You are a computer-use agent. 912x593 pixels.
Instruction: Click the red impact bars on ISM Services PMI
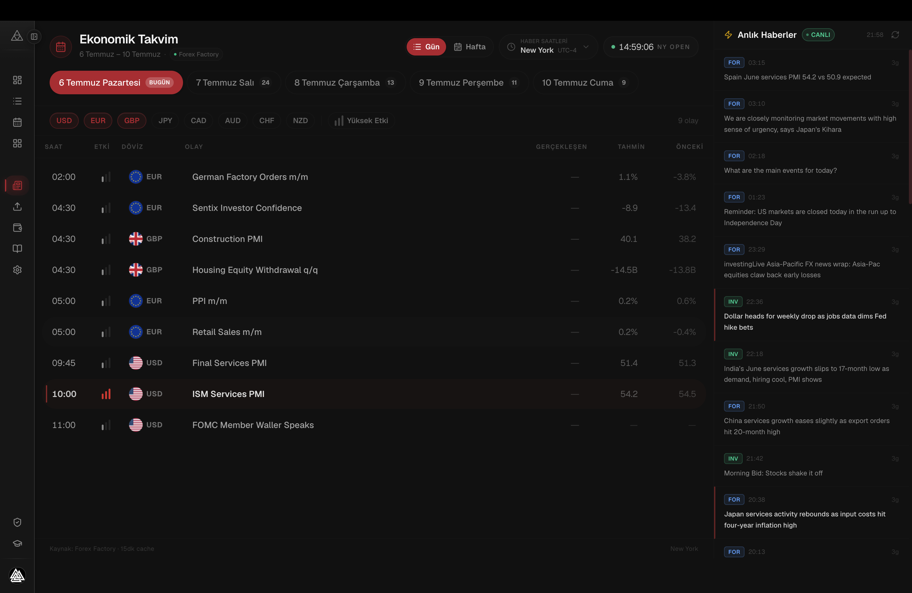click(106, 394)
